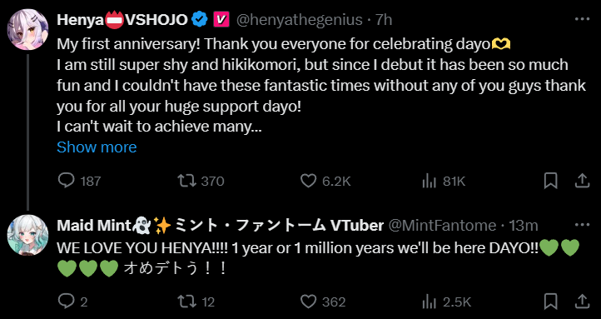
Task: Visit @MintFantome handle link
Action: [x=442, y=226]
